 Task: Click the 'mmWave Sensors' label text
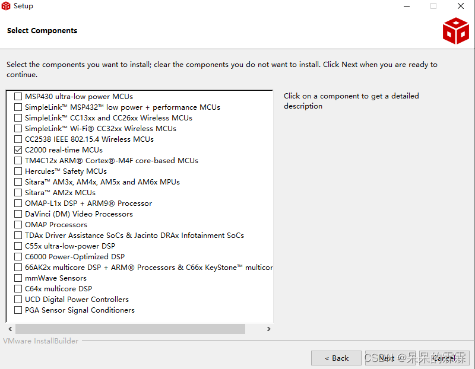coord(56,278)
